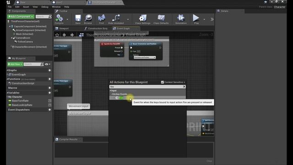Select the BaseLookUpRate variable
This screenshot has width=293, height=165.
22,105
